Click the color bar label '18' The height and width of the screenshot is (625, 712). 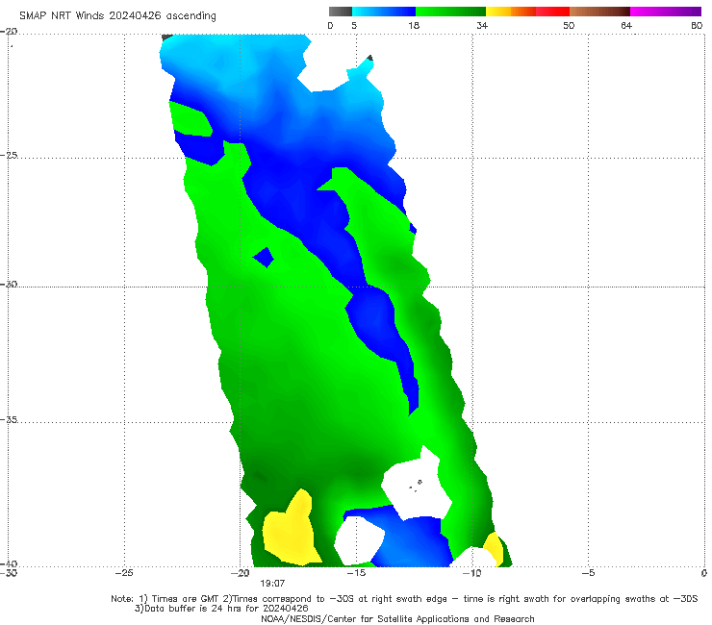(414, 25)
